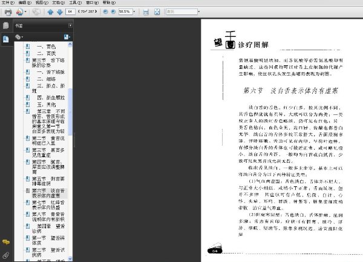Select bookmark 第四节 腻苔、厚苔应该调整脾胃
363x262 pixels.
click(x=48, y=166)
